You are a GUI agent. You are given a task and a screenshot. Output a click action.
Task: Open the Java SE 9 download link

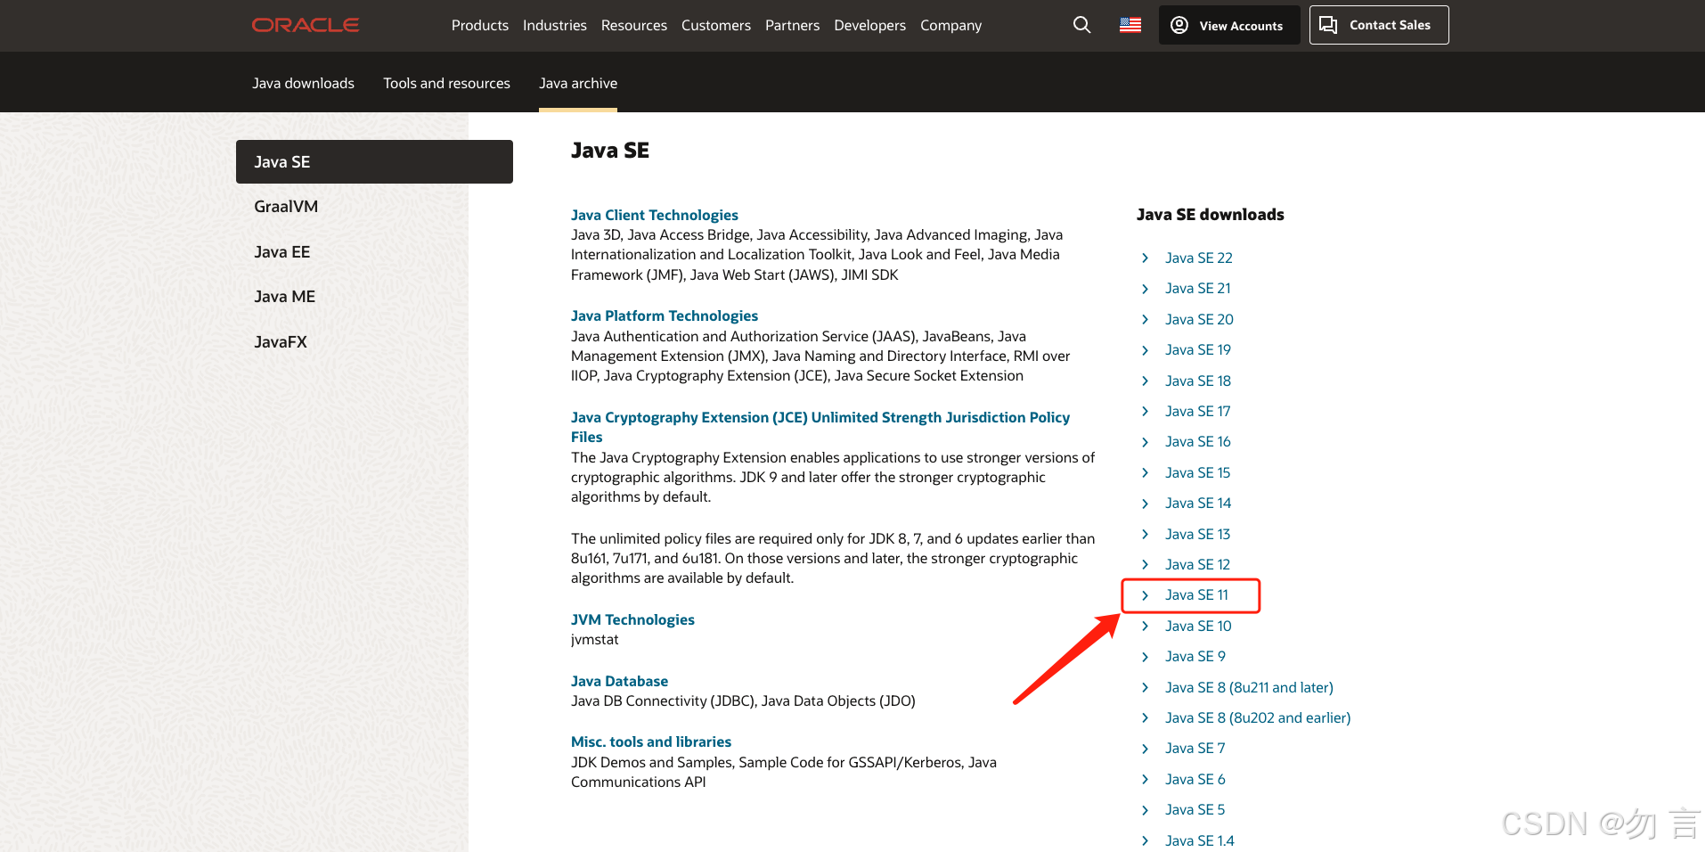[1195, 656]
